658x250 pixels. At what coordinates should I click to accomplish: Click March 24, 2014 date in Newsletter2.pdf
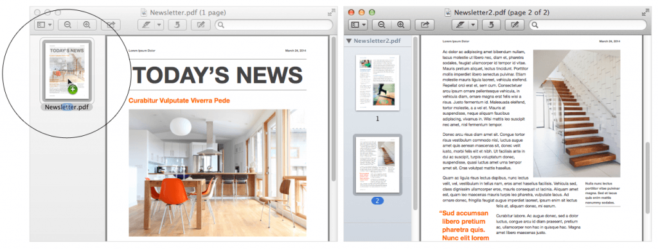(609, 42)
